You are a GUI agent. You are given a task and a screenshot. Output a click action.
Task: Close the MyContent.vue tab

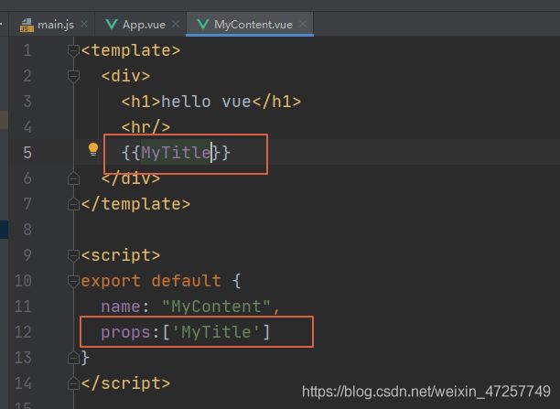click(x=303, y=25)
